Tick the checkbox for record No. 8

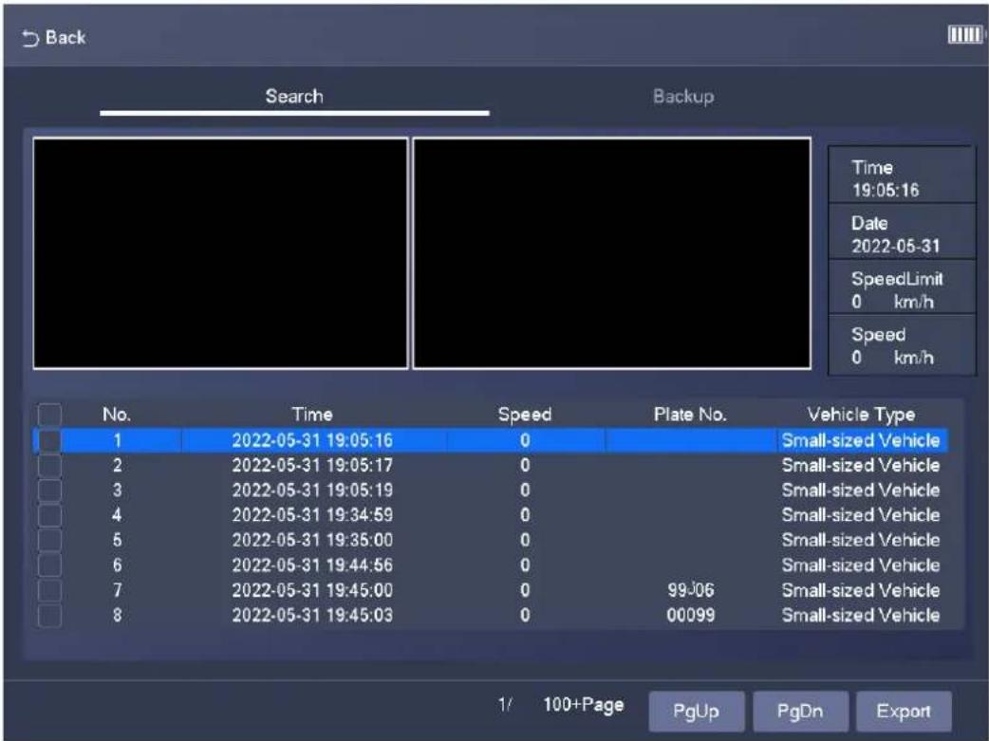(49, 616)
